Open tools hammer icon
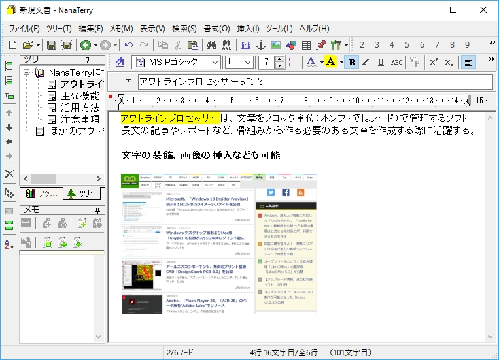Viewport: 499px width, 360px height. tap(336, 45)
